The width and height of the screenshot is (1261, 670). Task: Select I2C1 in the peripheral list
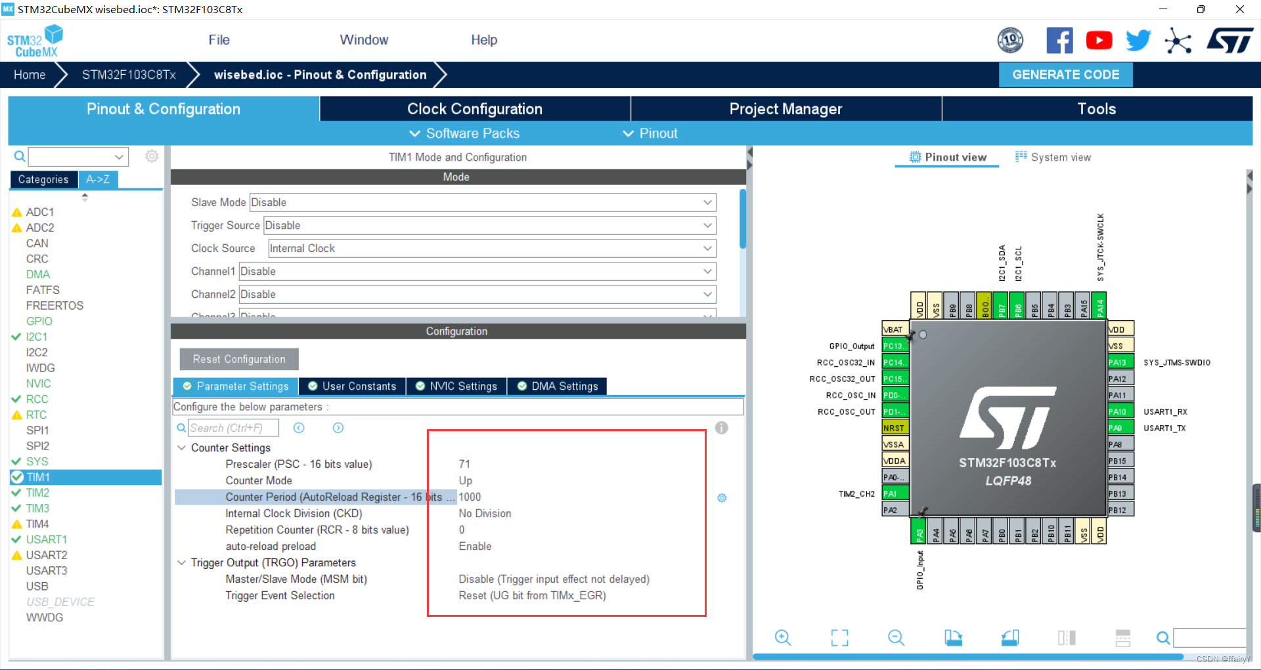tap(36, 337)
